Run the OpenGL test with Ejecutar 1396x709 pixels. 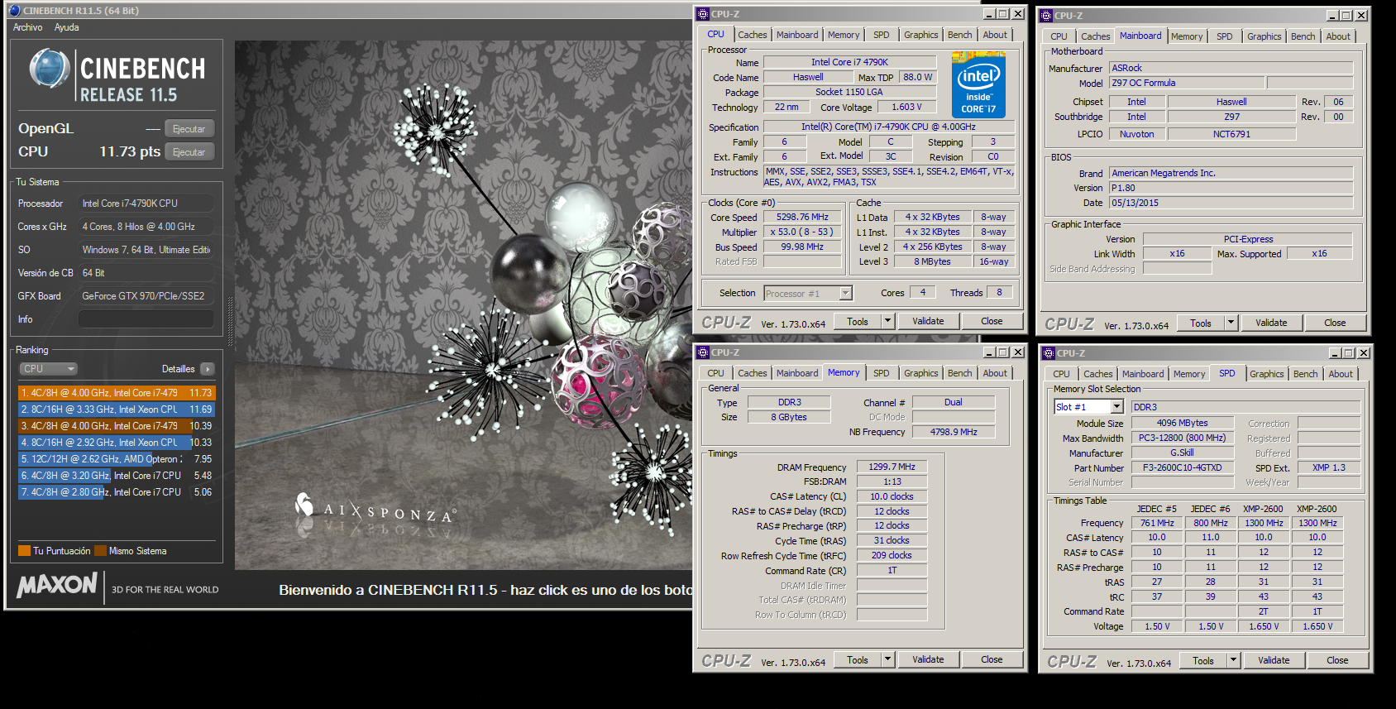[x=189, y=129]
